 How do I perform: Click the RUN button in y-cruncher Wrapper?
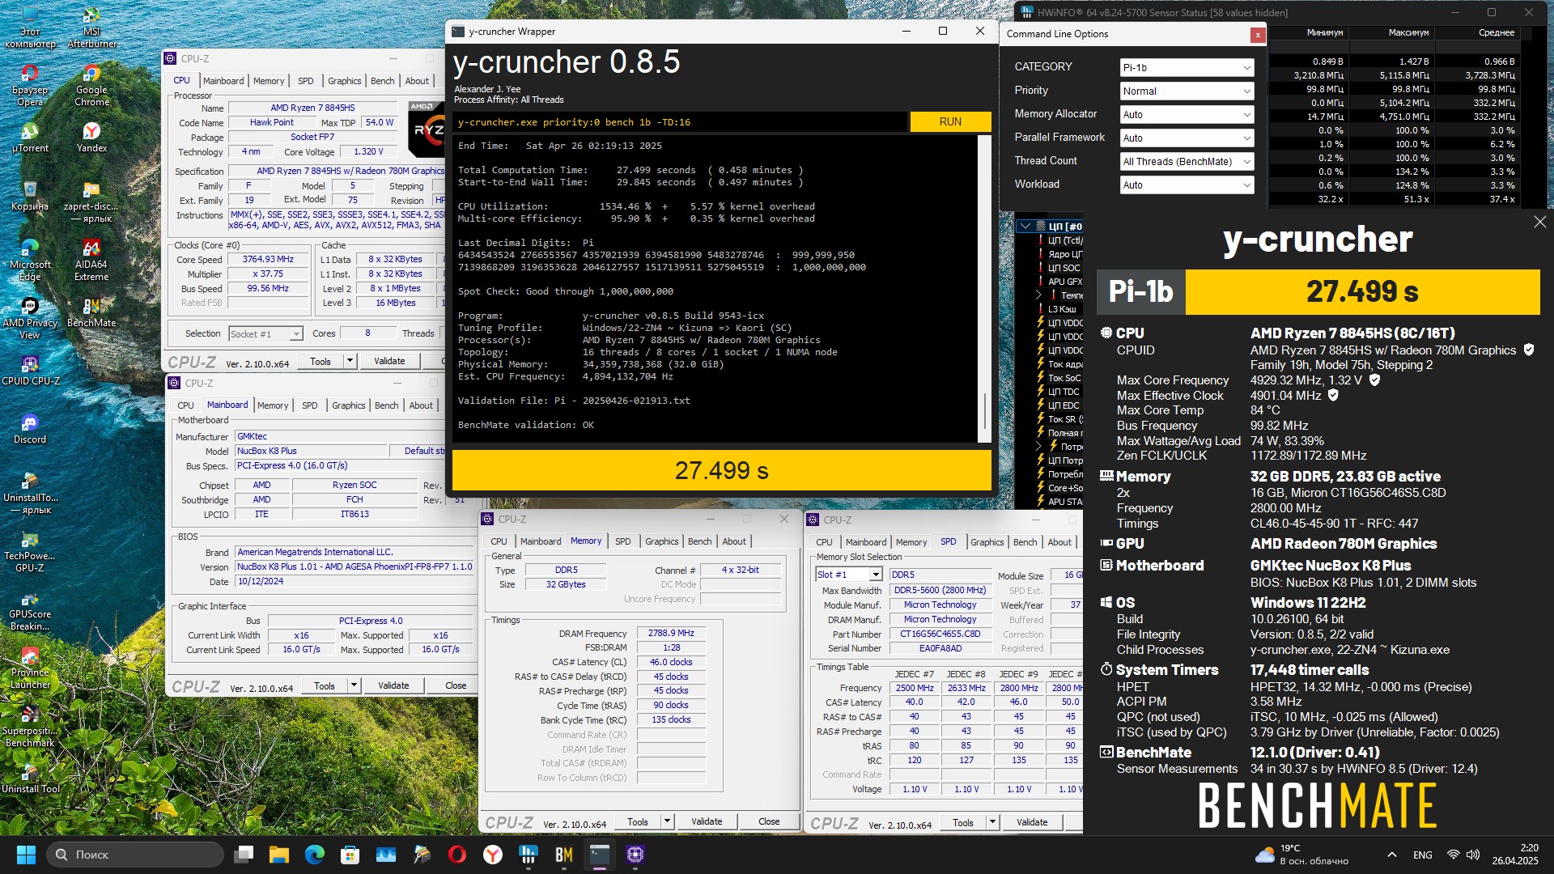950,121
